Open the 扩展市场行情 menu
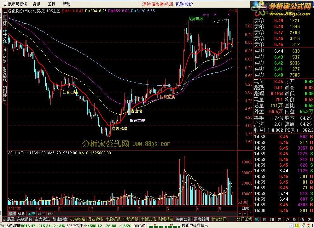314x228 pixels. coord(15,4)
